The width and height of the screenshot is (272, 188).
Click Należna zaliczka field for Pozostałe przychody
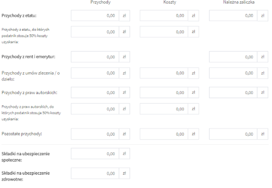233,134
